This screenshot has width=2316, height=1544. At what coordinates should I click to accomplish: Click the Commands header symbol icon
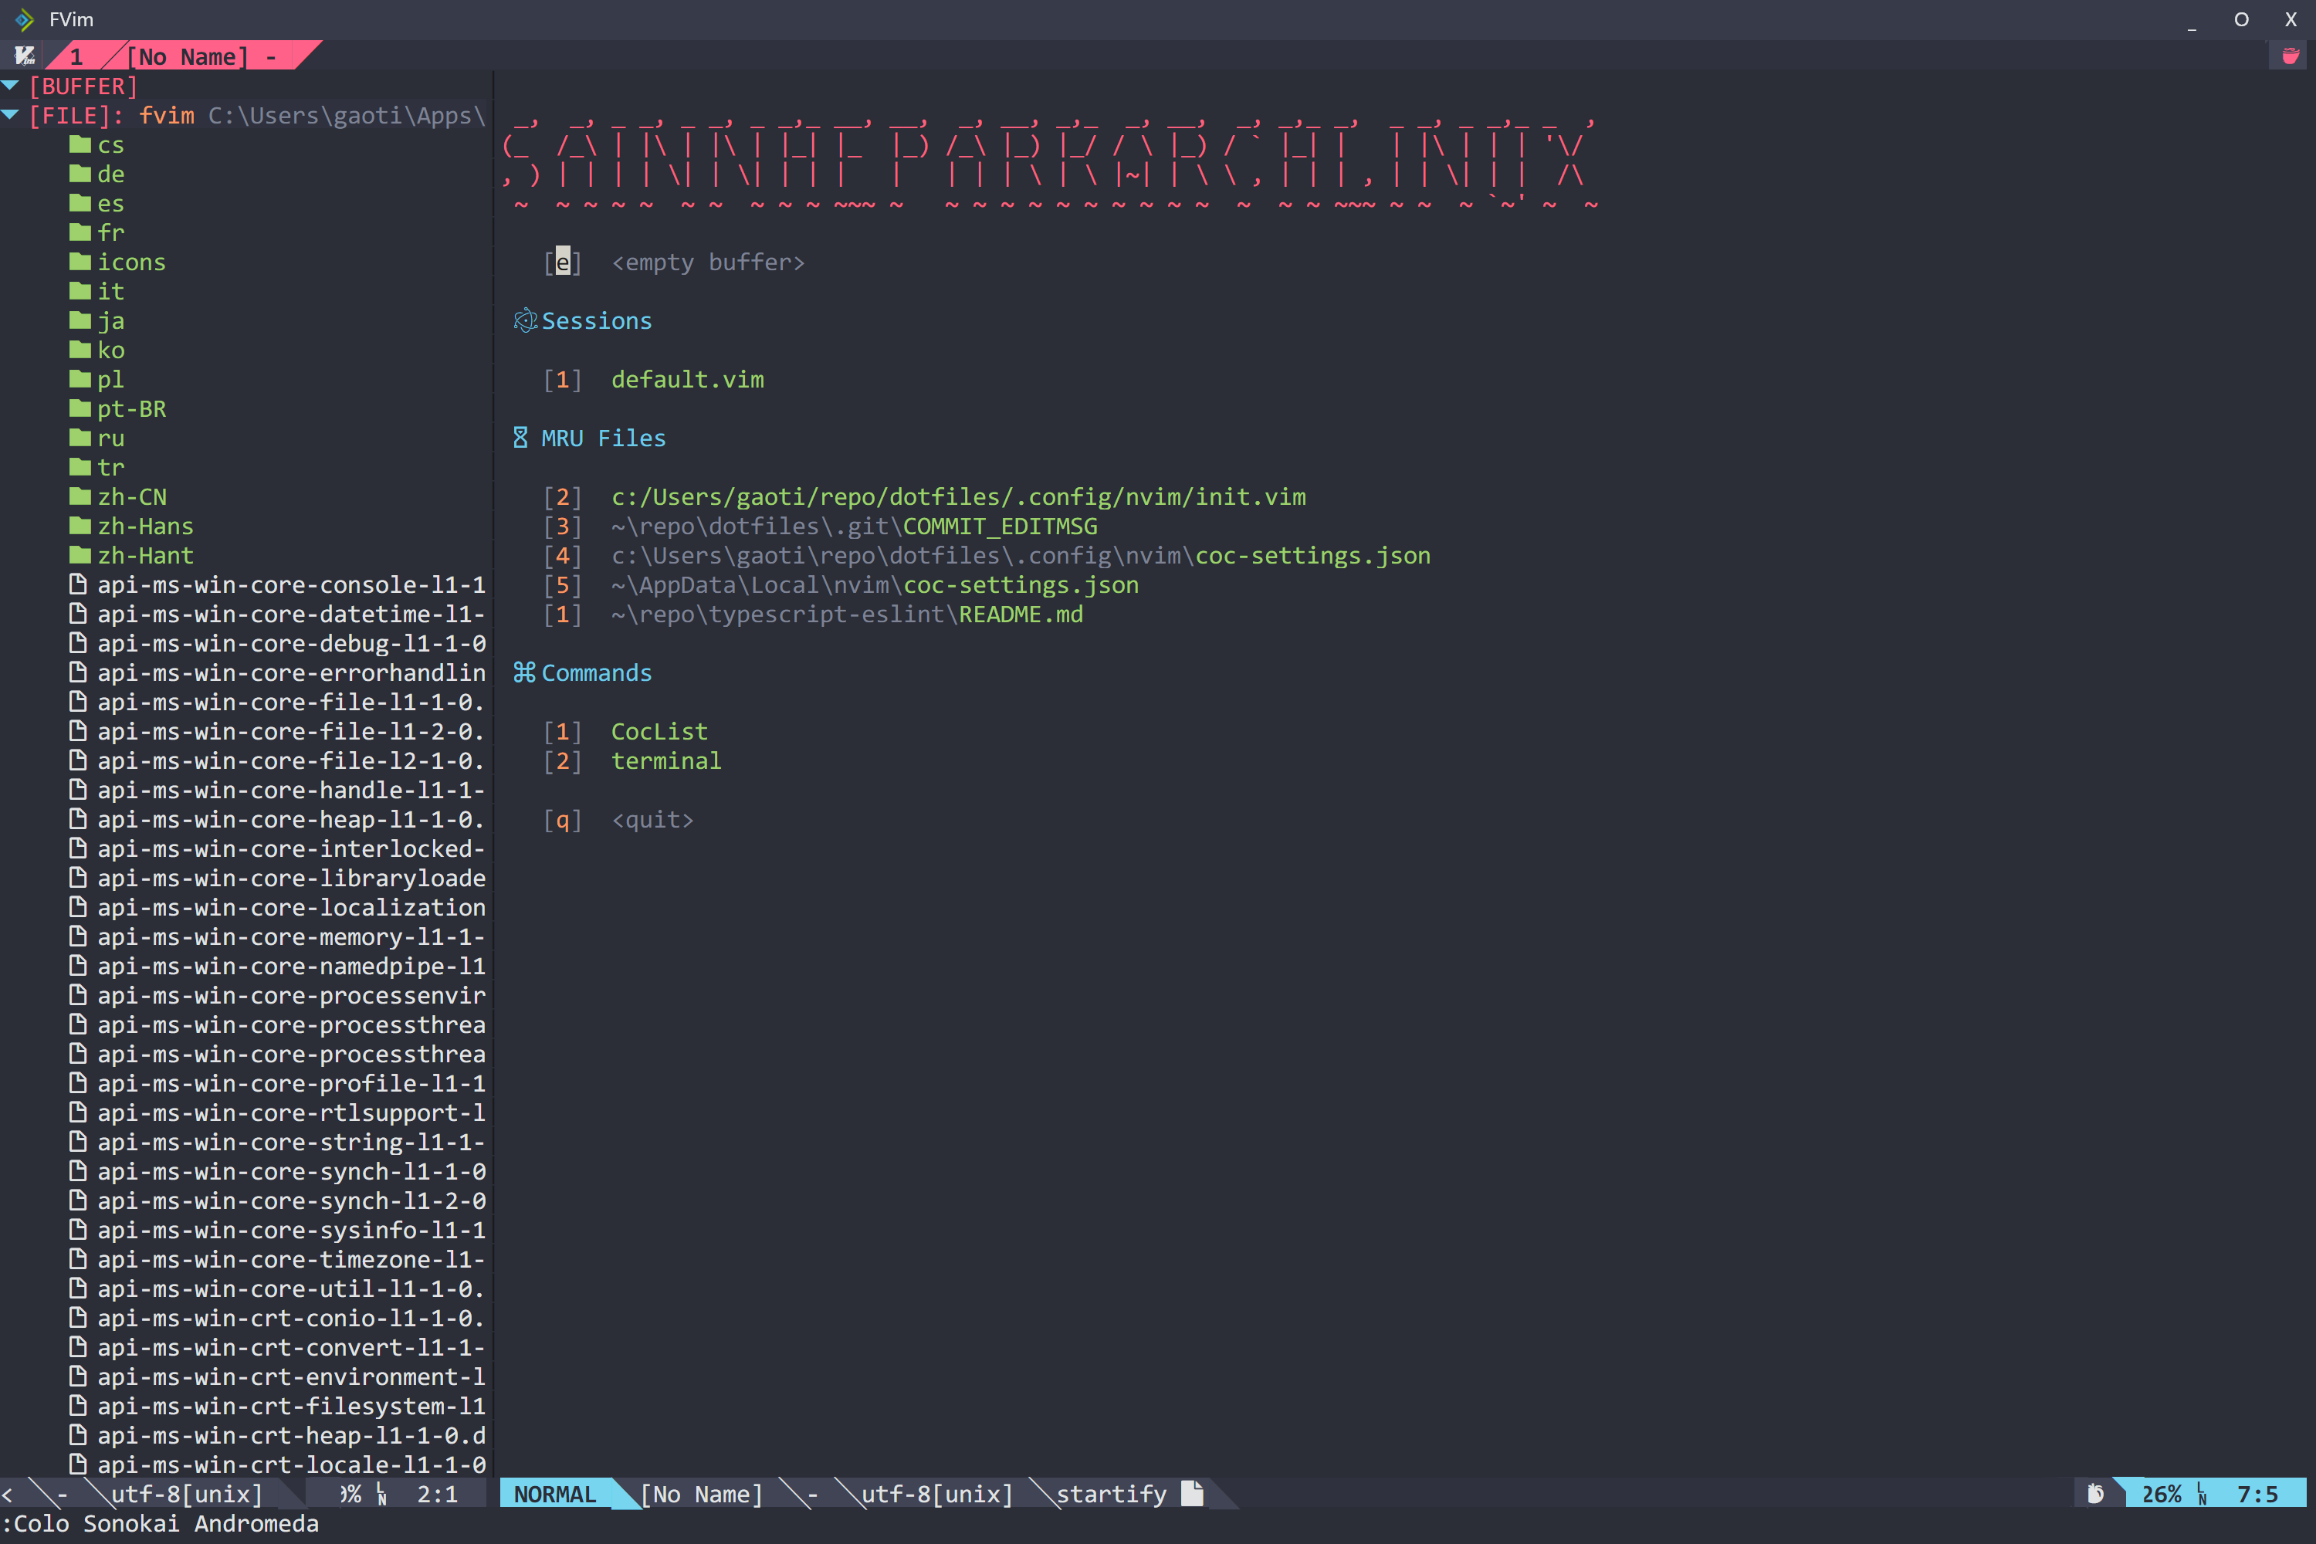point(525,672)
